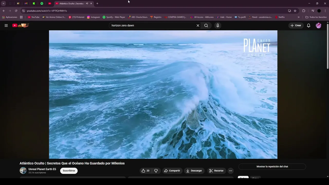329x185 pixels.
Task: Open YouTube notifications bell
Action: (x=309, y=25)
